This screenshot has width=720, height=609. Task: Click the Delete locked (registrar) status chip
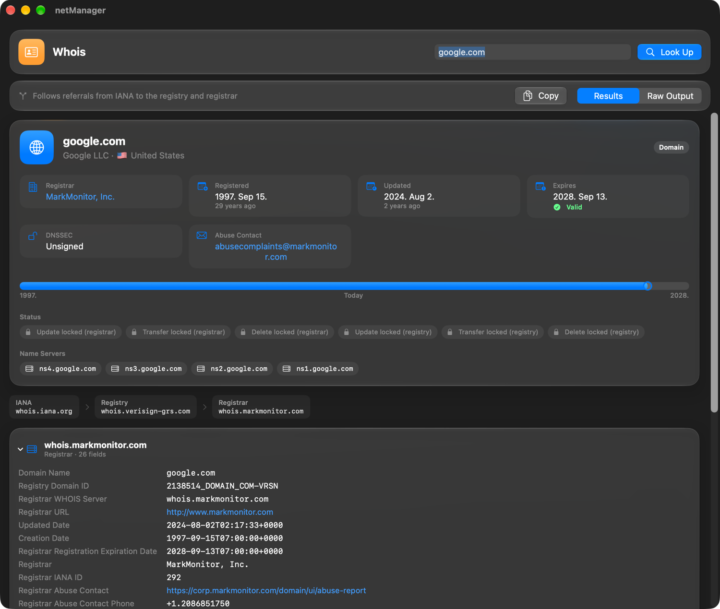(285, 332)
